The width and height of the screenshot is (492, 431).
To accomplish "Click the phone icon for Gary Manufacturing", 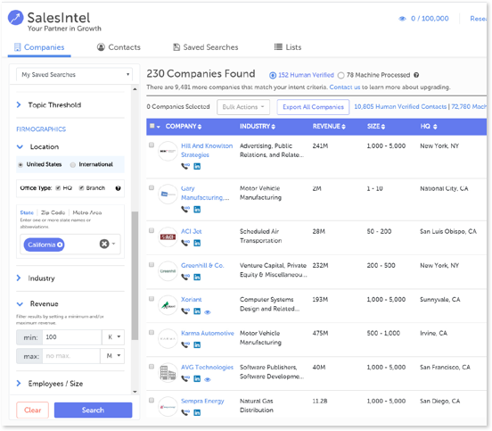I will pyautogui.click(x=185, y=209).
